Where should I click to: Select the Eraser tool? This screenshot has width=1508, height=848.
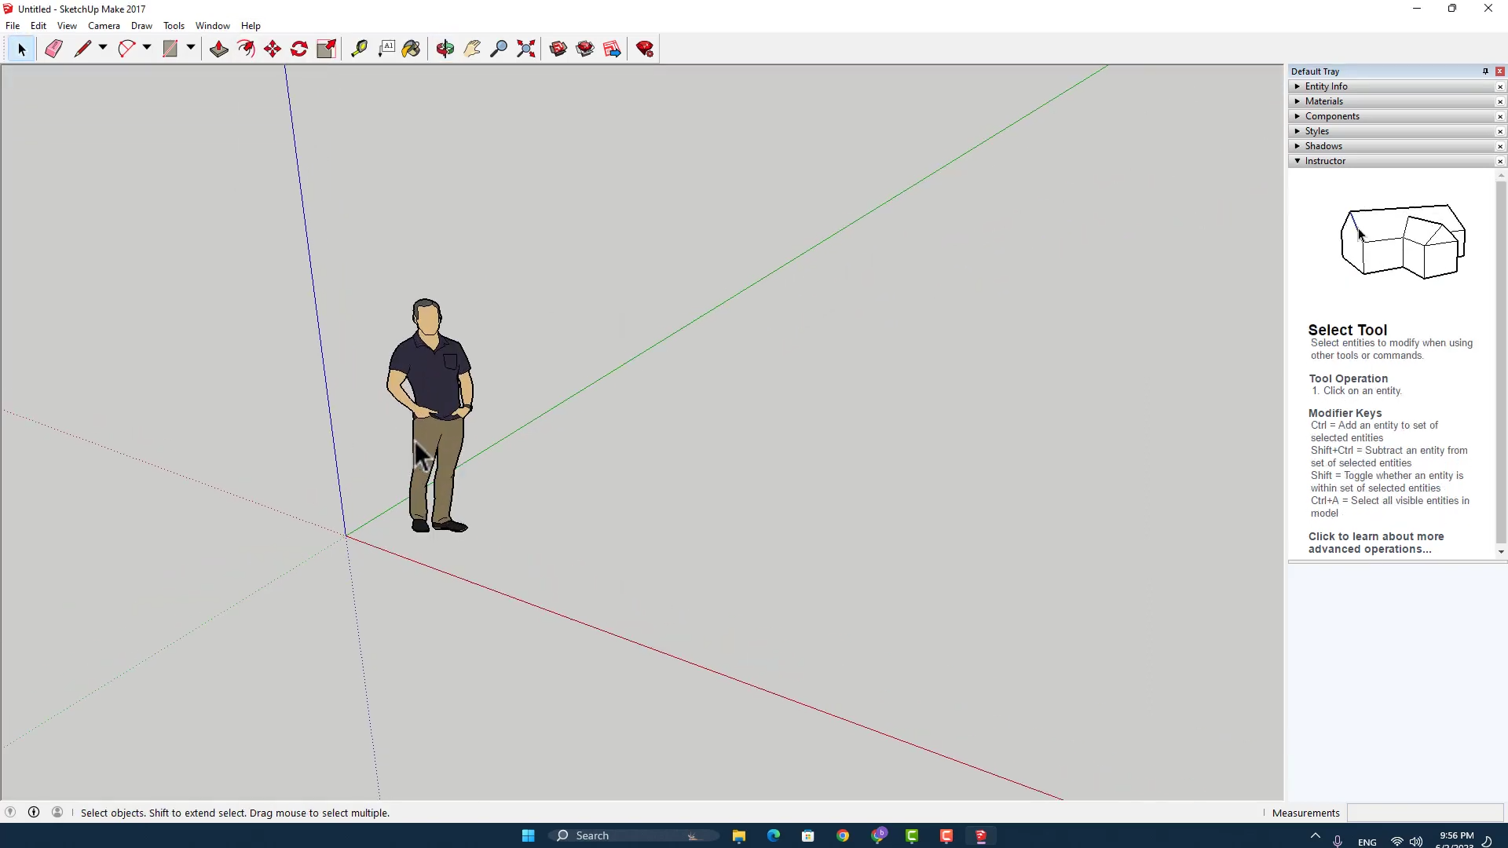coord(53,49)
